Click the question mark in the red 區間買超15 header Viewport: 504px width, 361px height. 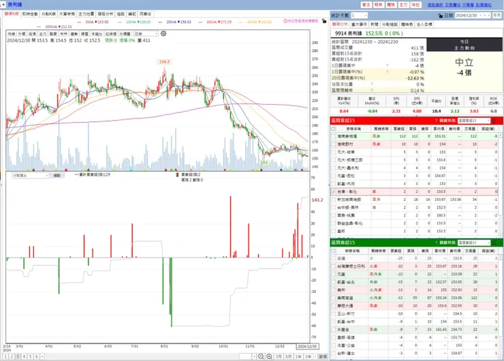pyautogui.click(x=436, y=121)
